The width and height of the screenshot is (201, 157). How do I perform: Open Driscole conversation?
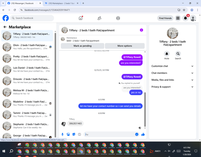pos(27,81)
